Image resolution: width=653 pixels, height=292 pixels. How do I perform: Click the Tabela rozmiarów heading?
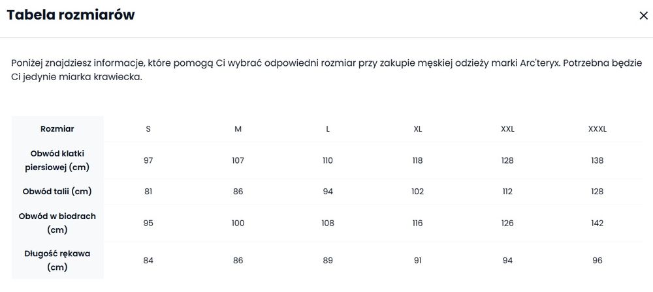(x=71, y=16)
